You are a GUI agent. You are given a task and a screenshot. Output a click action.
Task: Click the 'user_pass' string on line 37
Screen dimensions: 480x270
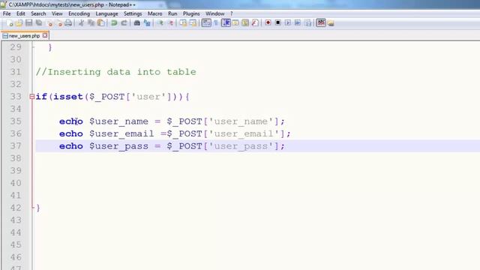click(x=241, y=146)
